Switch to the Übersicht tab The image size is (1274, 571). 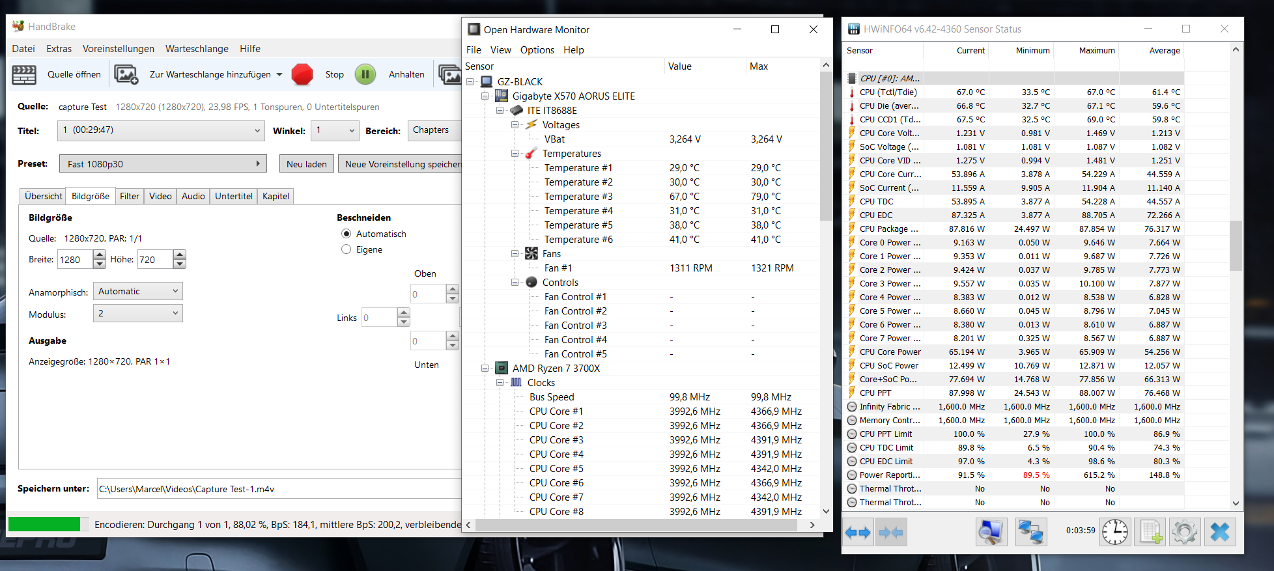[44, 196]
